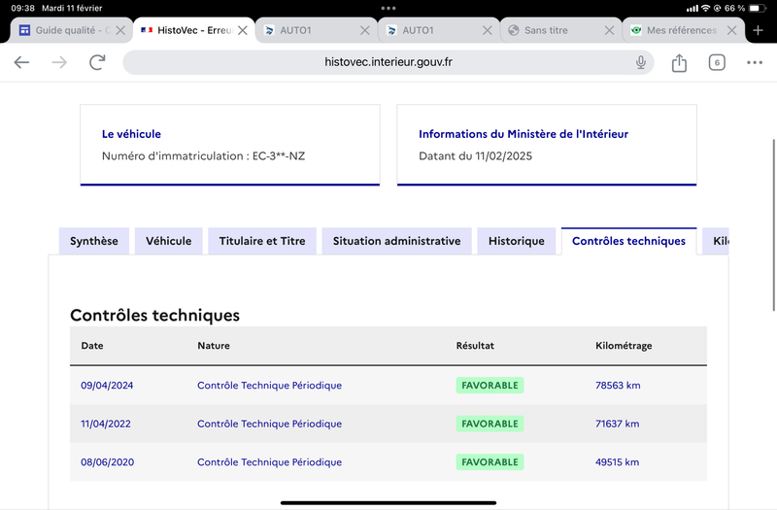Tap the home indicator bar at bottom
This screenshot has width=777, height=510.
click(388, 502)
